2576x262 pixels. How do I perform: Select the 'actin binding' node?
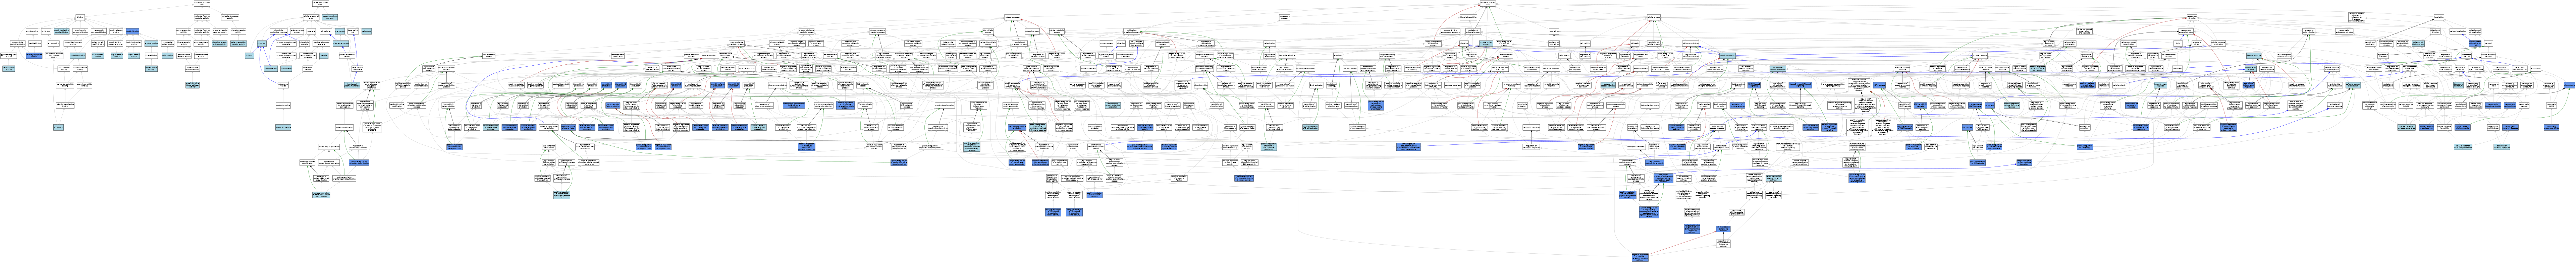(x=168, y=56)
